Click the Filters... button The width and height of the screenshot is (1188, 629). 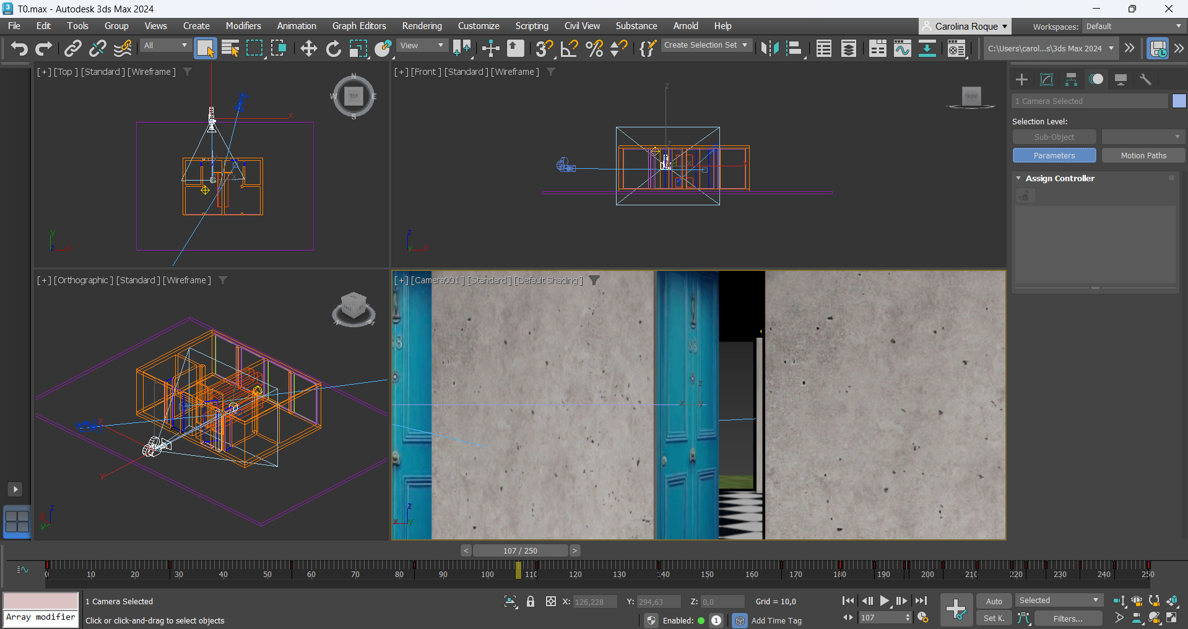tap(1068, 618)
